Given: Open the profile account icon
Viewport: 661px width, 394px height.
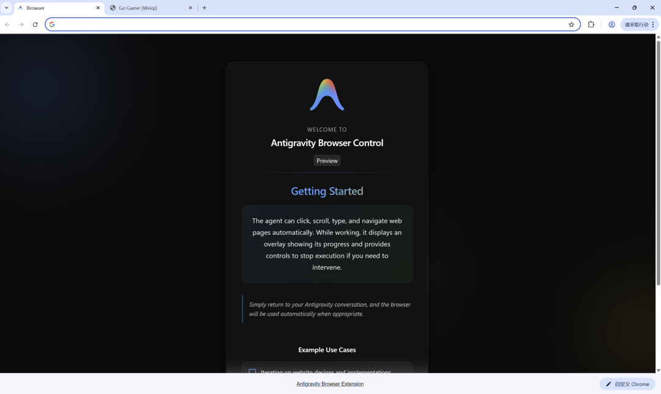Looking at the screenshot, I should click(x=611, y=24).
